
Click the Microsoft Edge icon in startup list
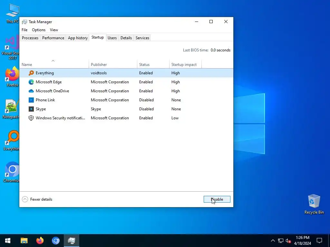tap(31, 82)
